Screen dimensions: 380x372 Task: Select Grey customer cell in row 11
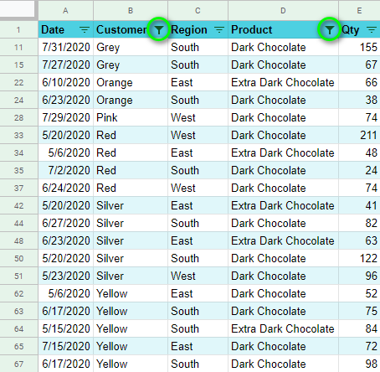131,47
